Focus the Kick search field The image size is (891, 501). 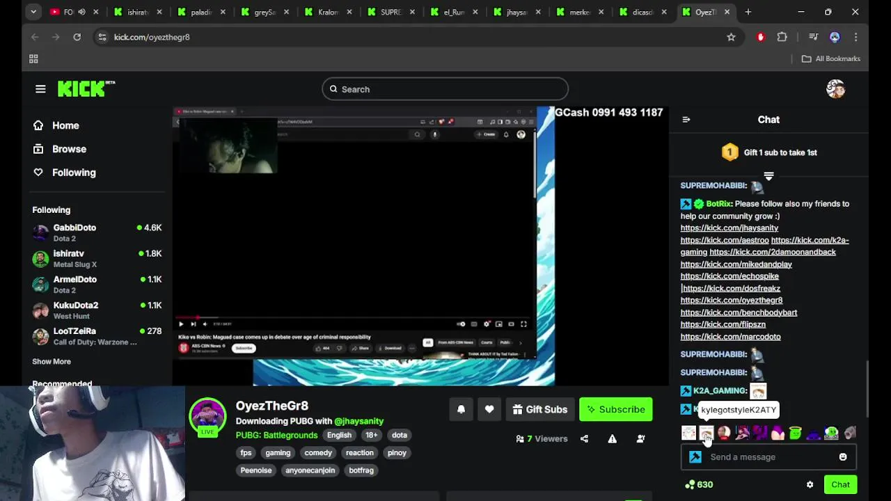(445, 89)
